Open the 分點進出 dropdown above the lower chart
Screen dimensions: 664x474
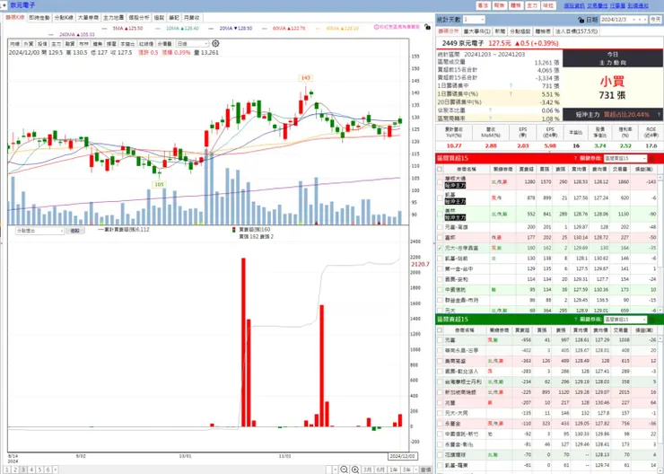tap(39, 231)
